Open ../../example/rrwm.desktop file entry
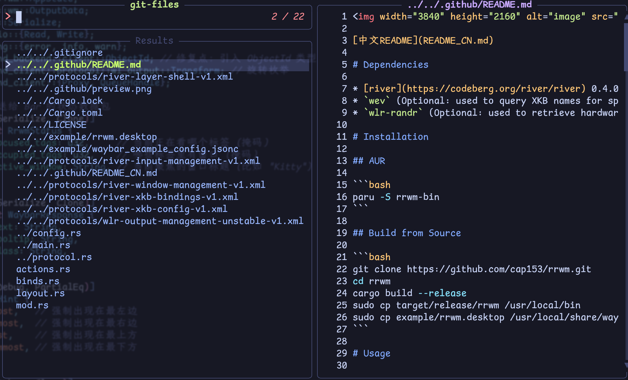 click(87, 137)
